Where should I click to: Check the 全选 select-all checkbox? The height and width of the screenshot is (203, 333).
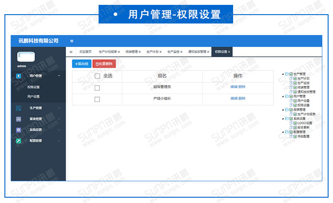point(97,76)
